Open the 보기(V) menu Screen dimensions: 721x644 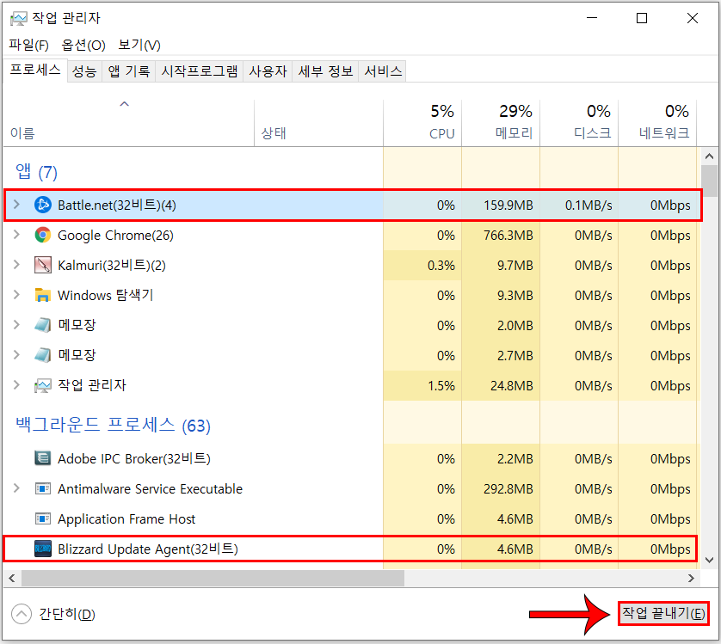(x=139, y=45)
